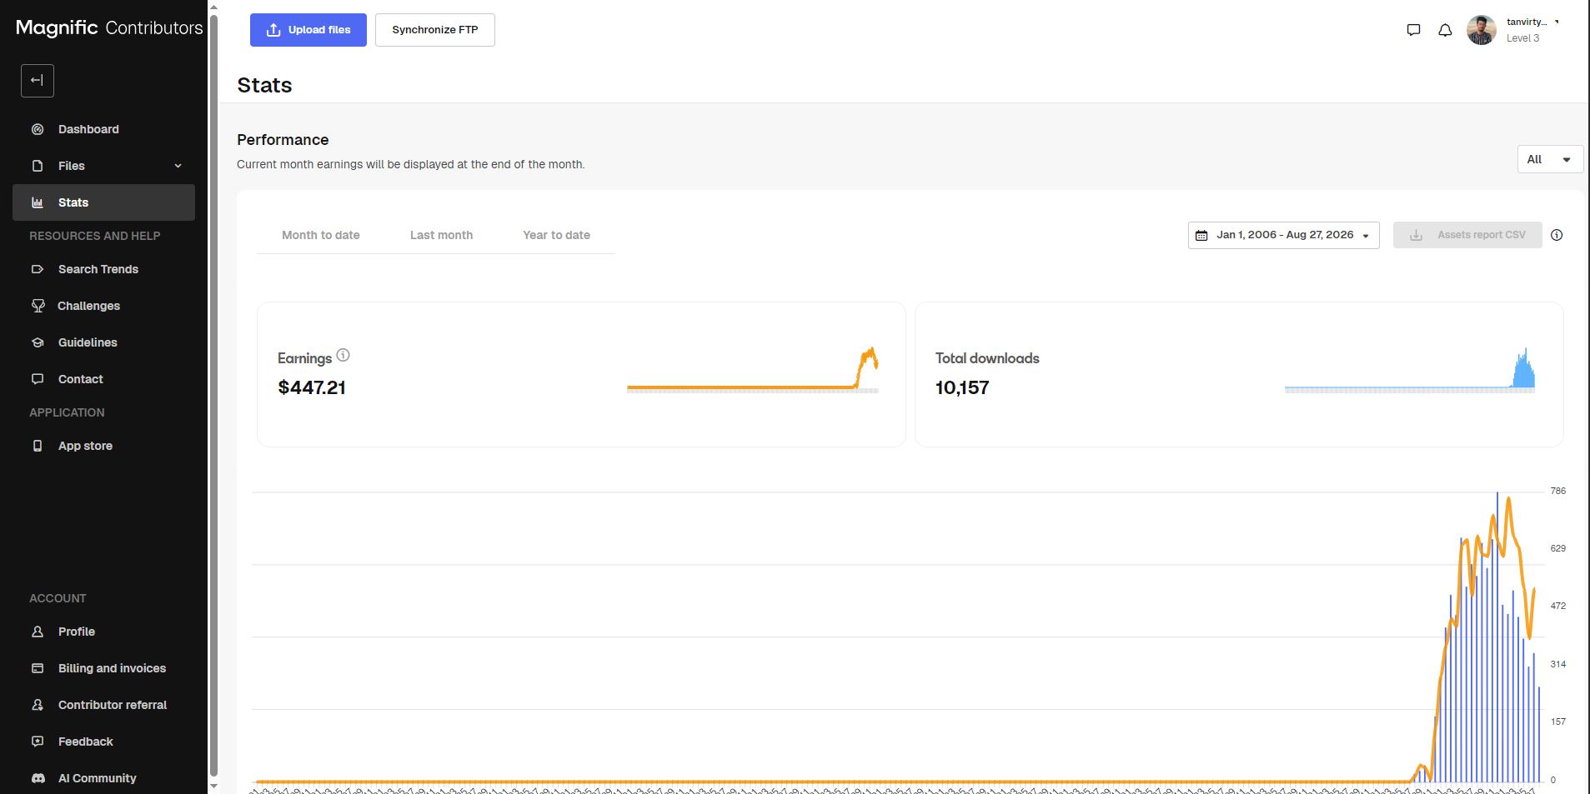Click the Profile person icon
1590x794 pixels.
point(38,632)
